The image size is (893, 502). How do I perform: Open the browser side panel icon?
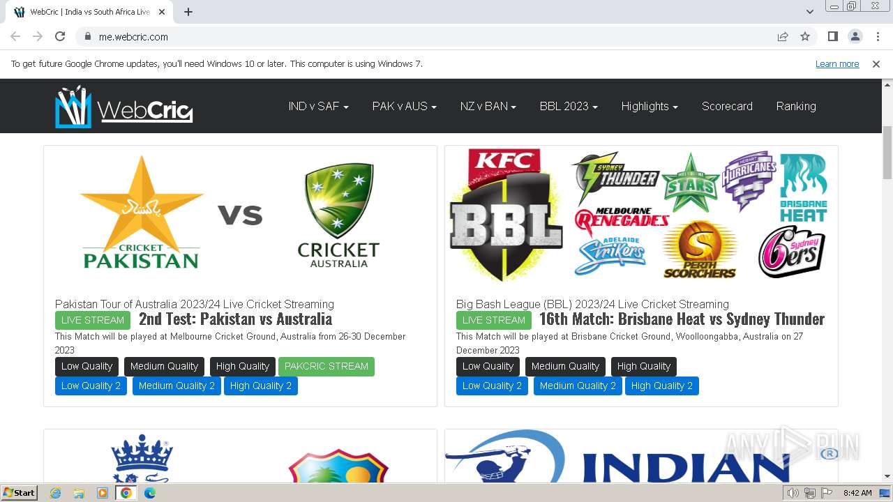[x=832, y=36]
